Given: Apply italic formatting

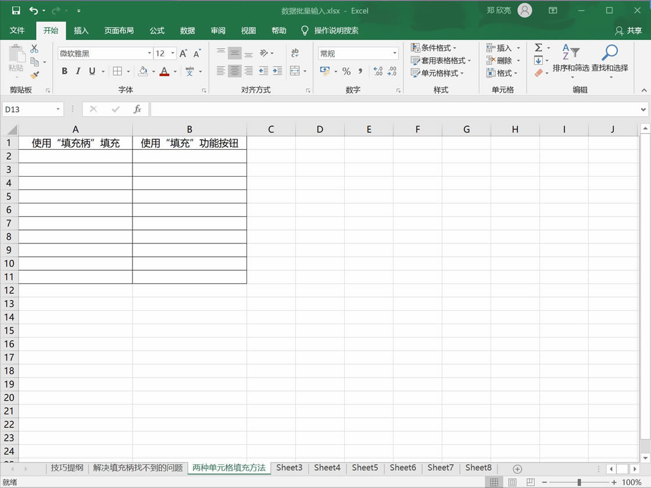Looking at the screenshot, I should pyautogui.click(x=78, y=71).
